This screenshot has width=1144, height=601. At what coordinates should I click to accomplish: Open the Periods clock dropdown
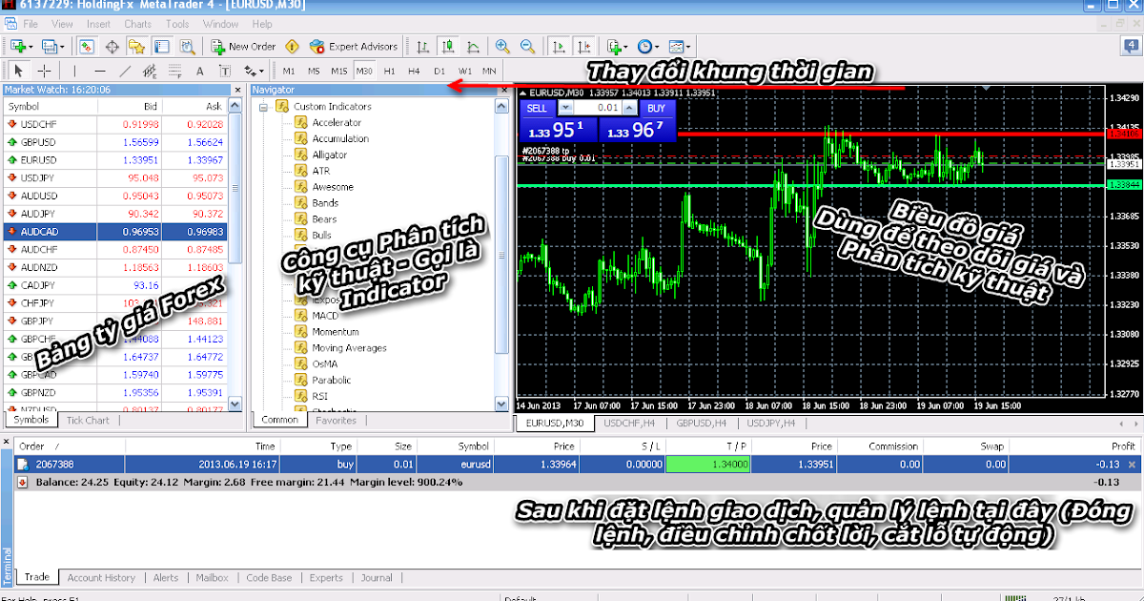648,46
